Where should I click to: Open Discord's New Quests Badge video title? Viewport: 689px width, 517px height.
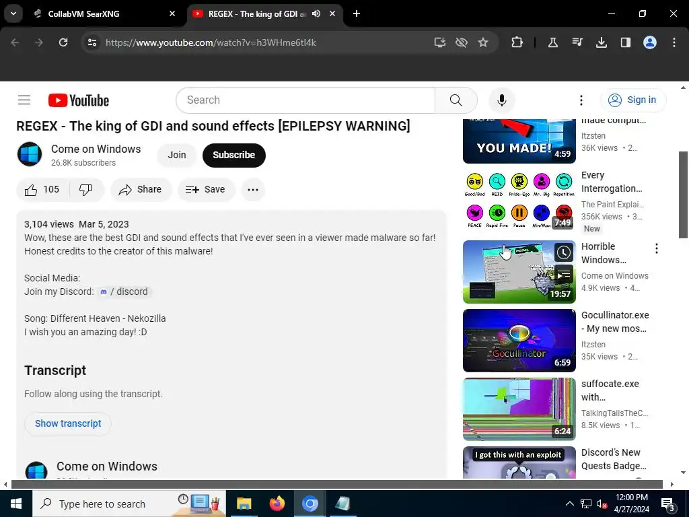(614, 459)
